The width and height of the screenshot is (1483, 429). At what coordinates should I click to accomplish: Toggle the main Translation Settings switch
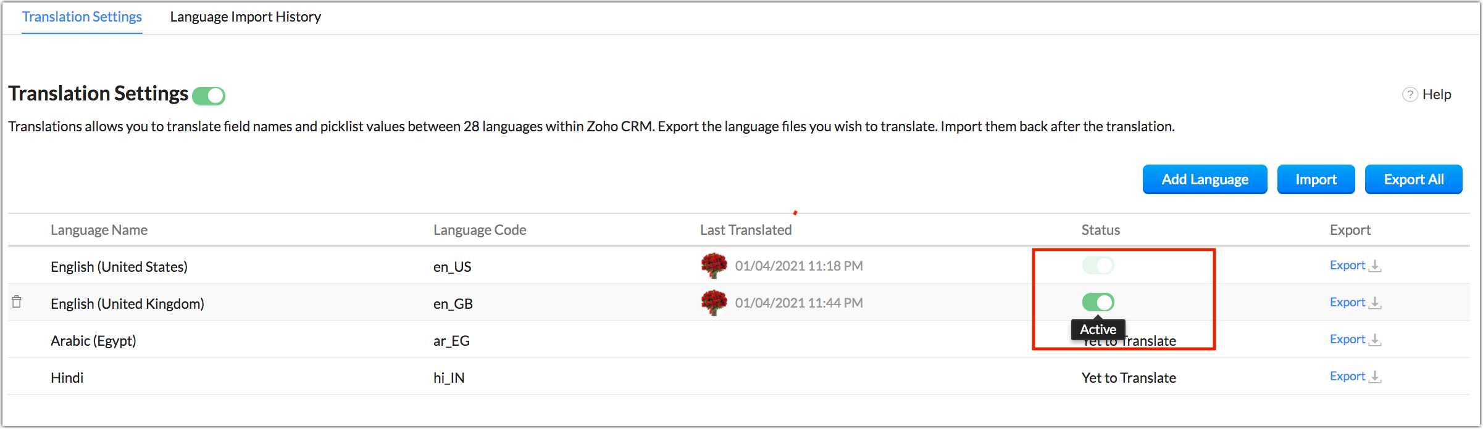(209, 96)
